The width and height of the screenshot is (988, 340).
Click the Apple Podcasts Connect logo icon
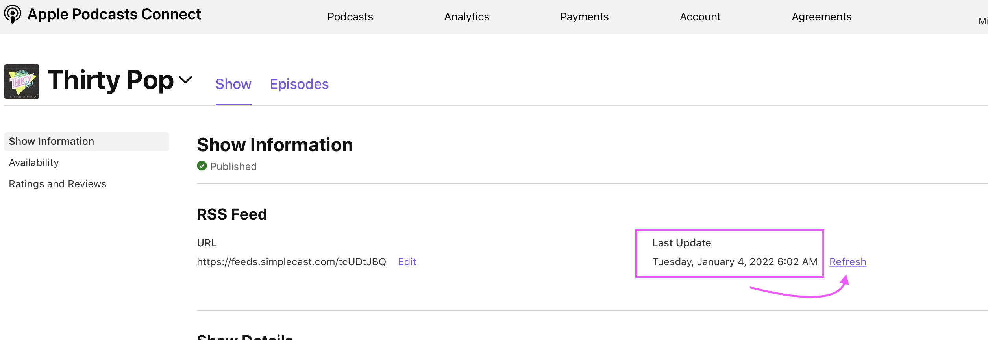13,14
